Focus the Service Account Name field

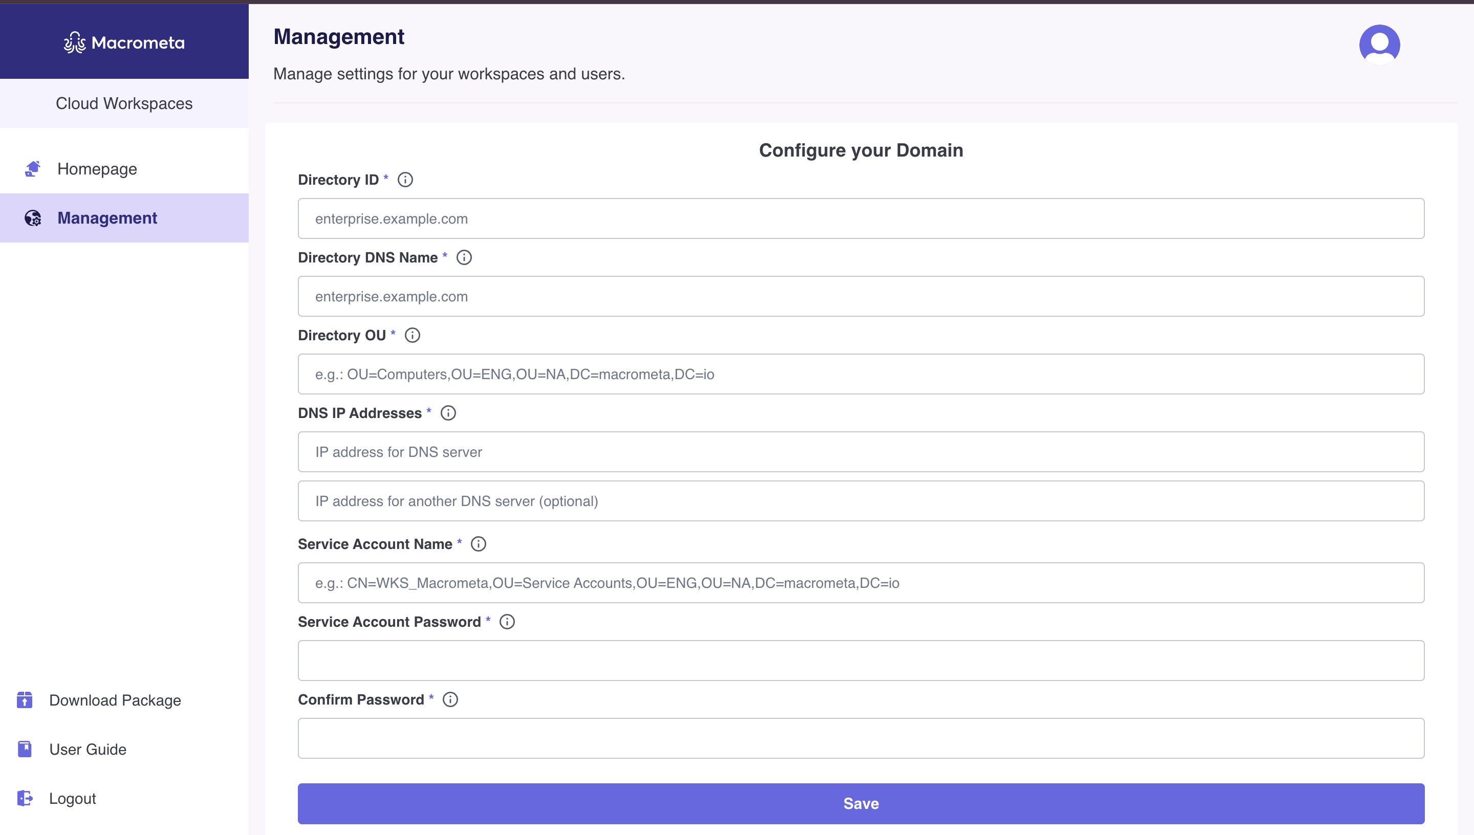click(861, 583)
